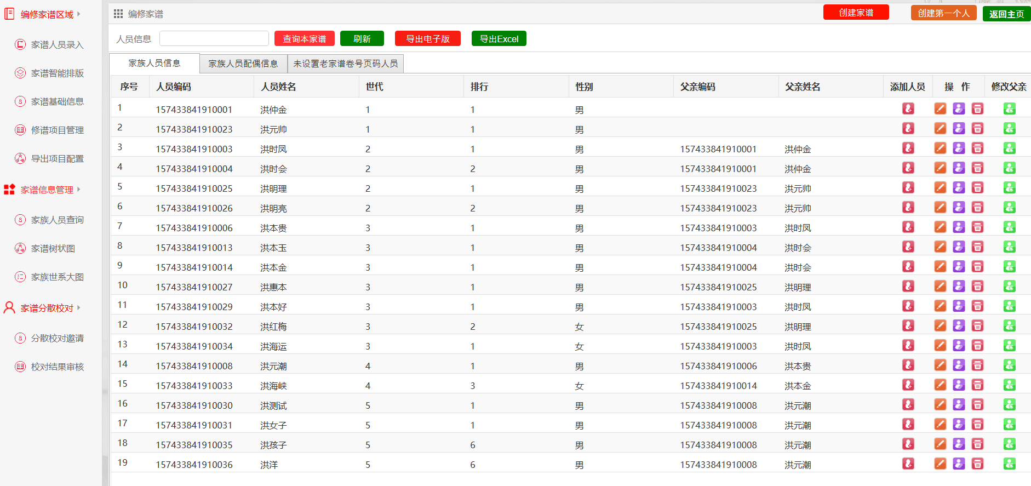The height and width of the screenshot is (486, 1031).
Task: Delete 洪元帅 using the red trash icon
Action: click(x=977, y=128)
